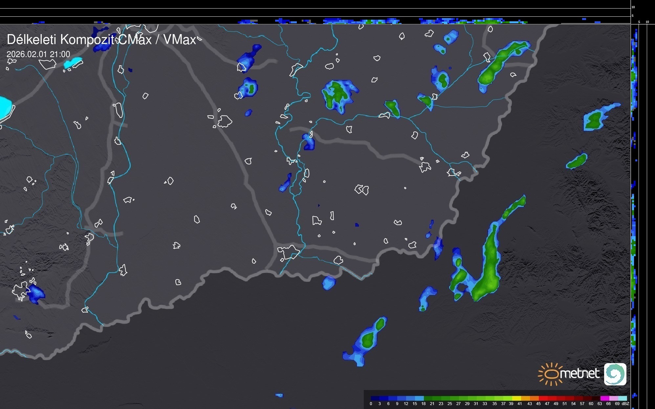Image resolution: width=655 pixels, height=409 pixels.
Task: Click the large white city outline near the bottom center border
Action: tap(288, 252)
